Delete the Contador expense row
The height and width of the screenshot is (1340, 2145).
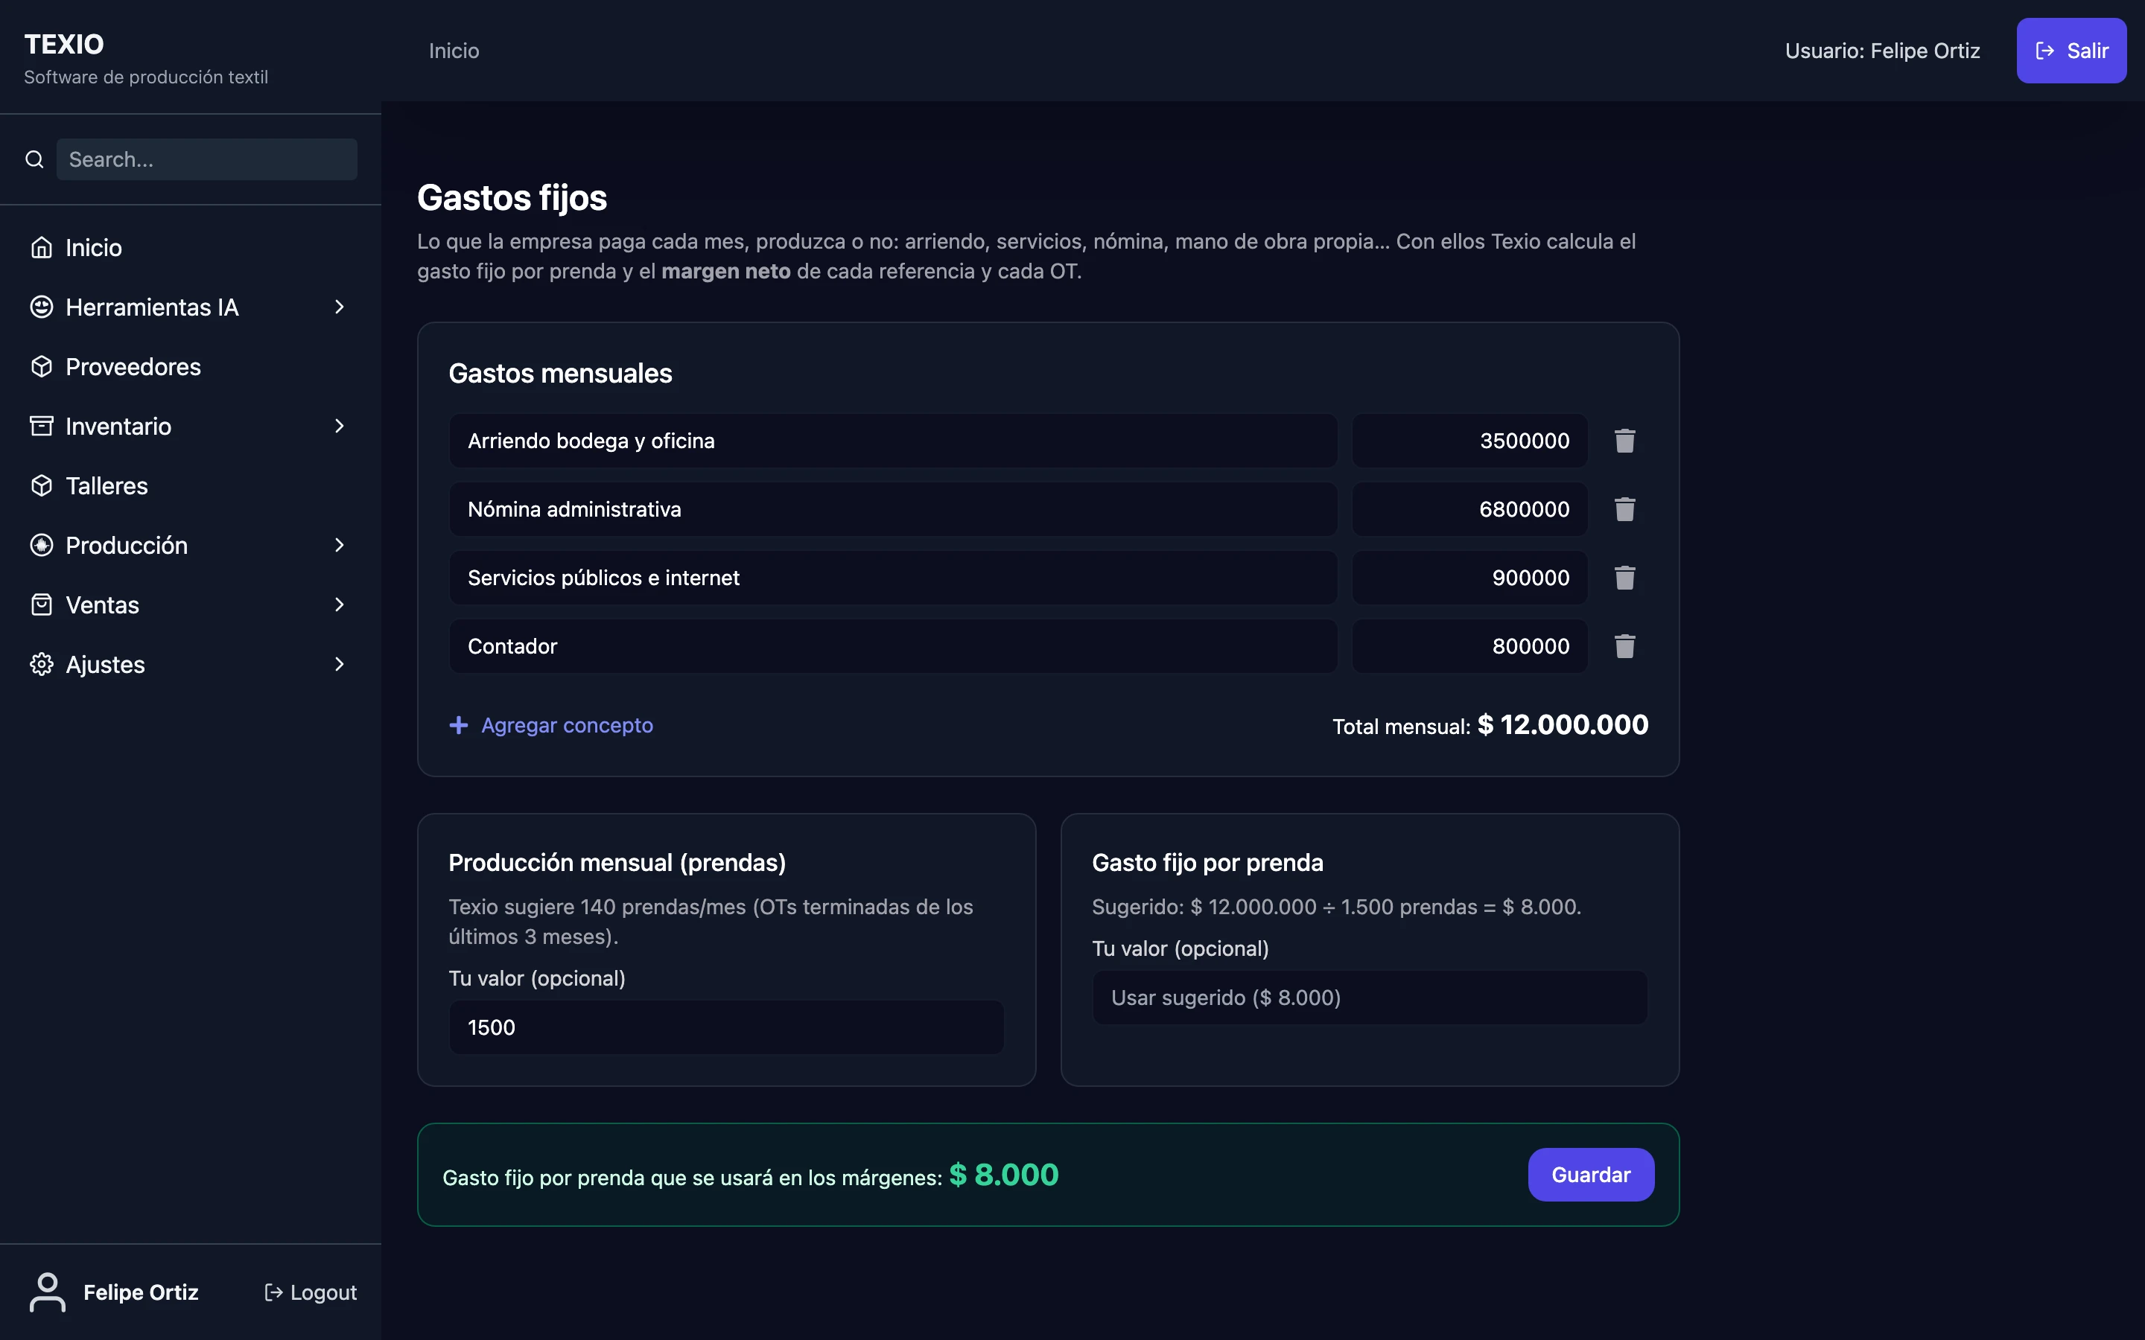[x=1624, y=646]
